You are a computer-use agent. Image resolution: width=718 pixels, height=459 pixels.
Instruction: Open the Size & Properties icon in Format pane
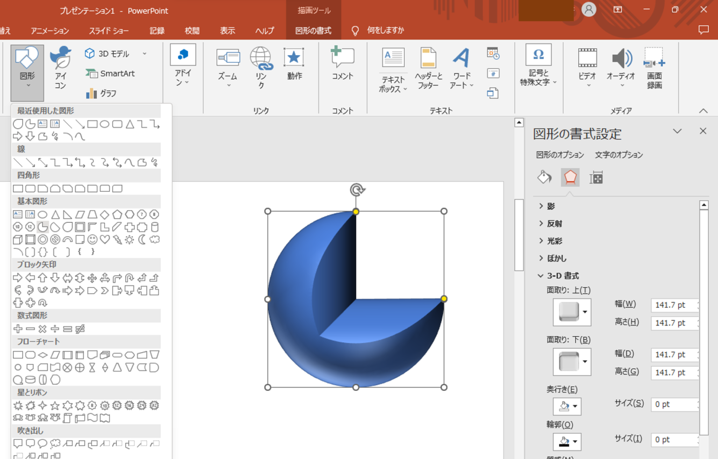[x=596, y=177]
